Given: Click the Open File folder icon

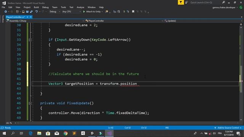Looking at the screenshot, I should tap(23, 11).
